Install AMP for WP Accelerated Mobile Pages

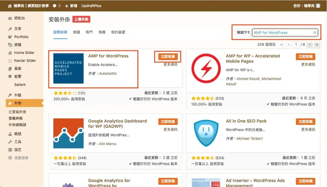305,57
